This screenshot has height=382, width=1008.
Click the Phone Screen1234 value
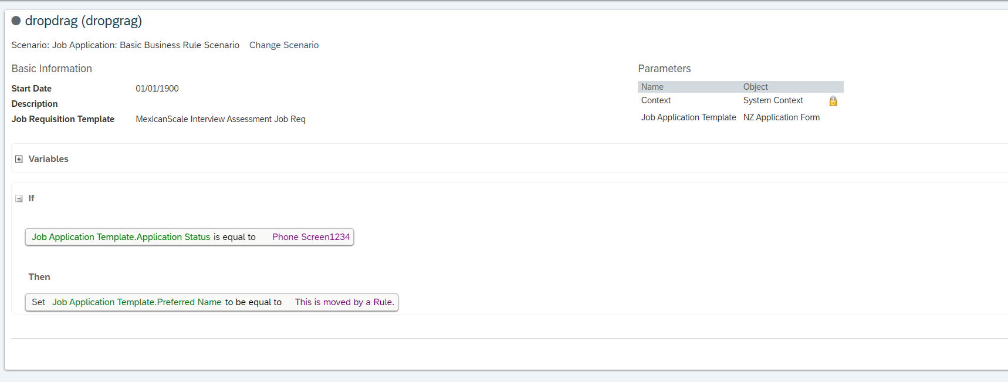pyautogui.click(x=311, y=237)
